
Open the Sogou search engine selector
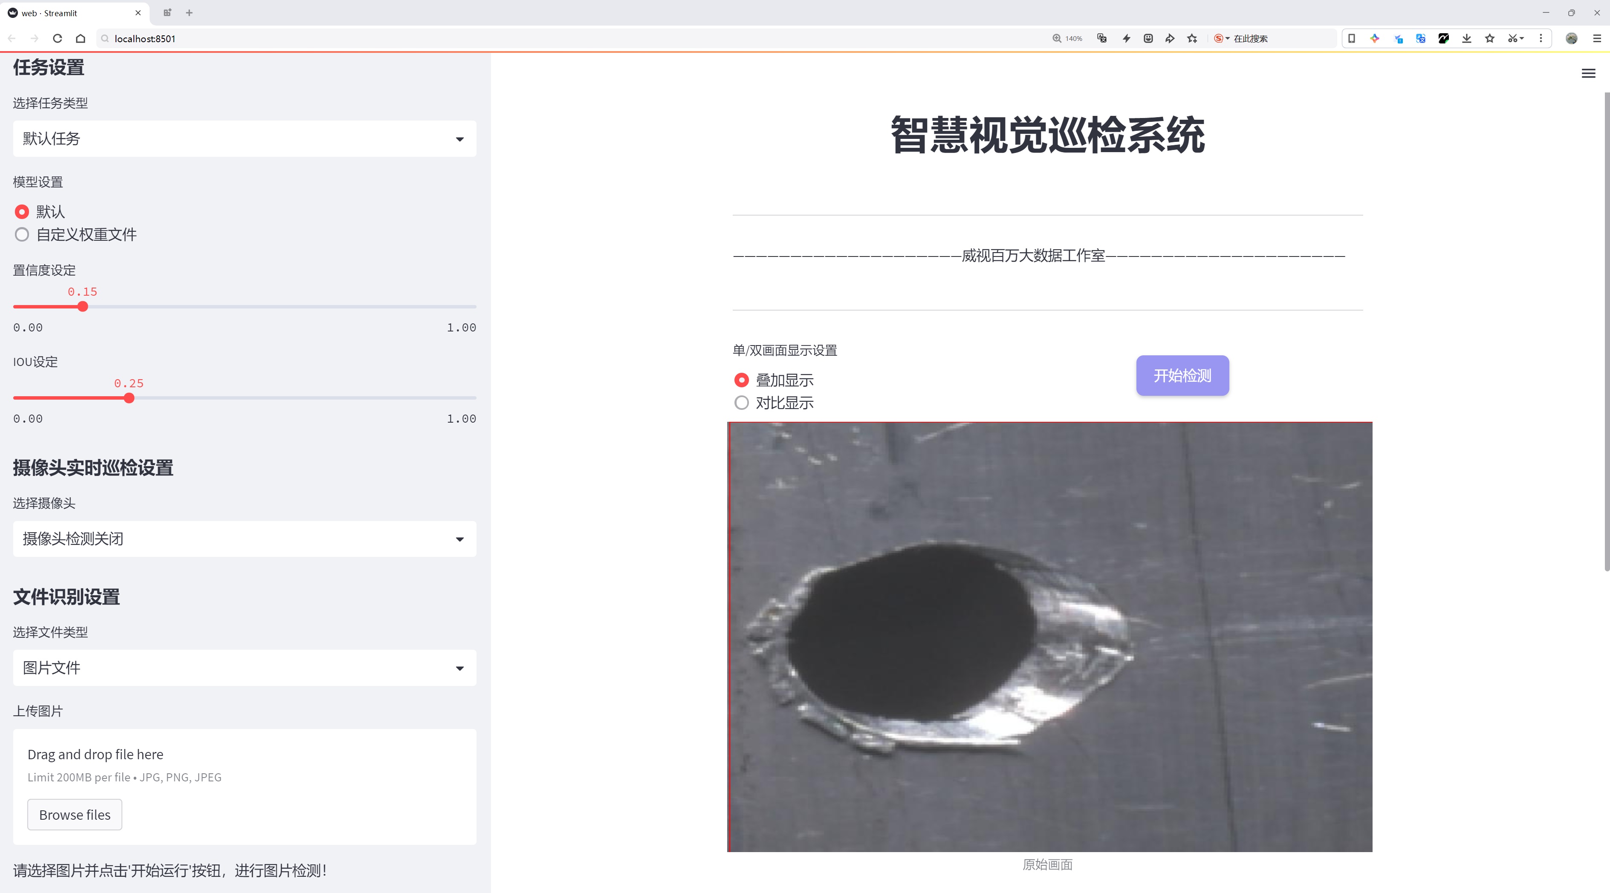(x=1221, y=38)
